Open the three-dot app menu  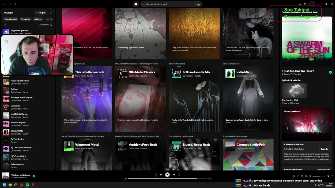pos(4,4)
